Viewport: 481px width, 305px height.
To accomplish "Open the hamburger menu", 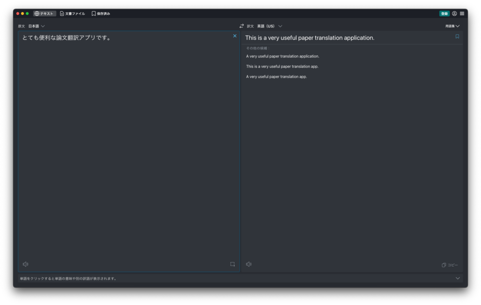I will coord(462,14).
